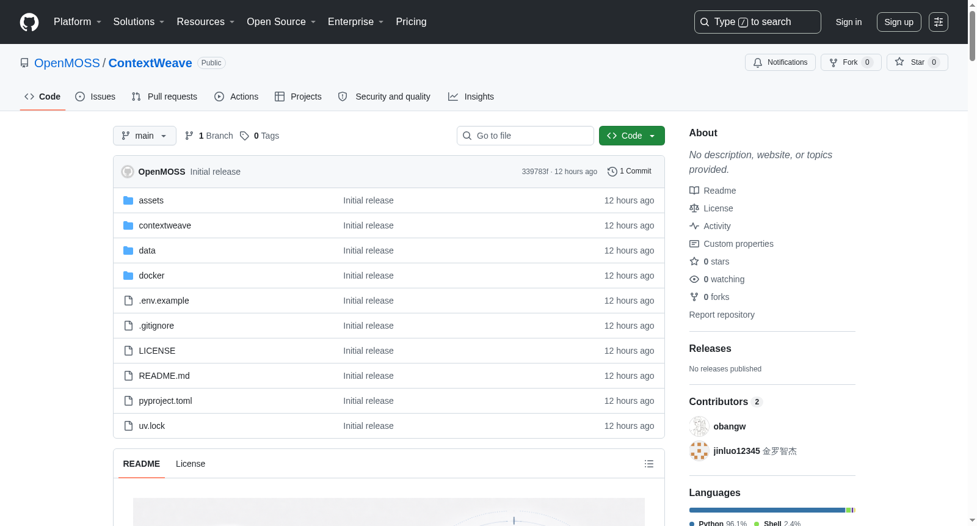Click jinluo12345's contributor avatar
Screen dimensions: 977x526
[x=699, y=451]
